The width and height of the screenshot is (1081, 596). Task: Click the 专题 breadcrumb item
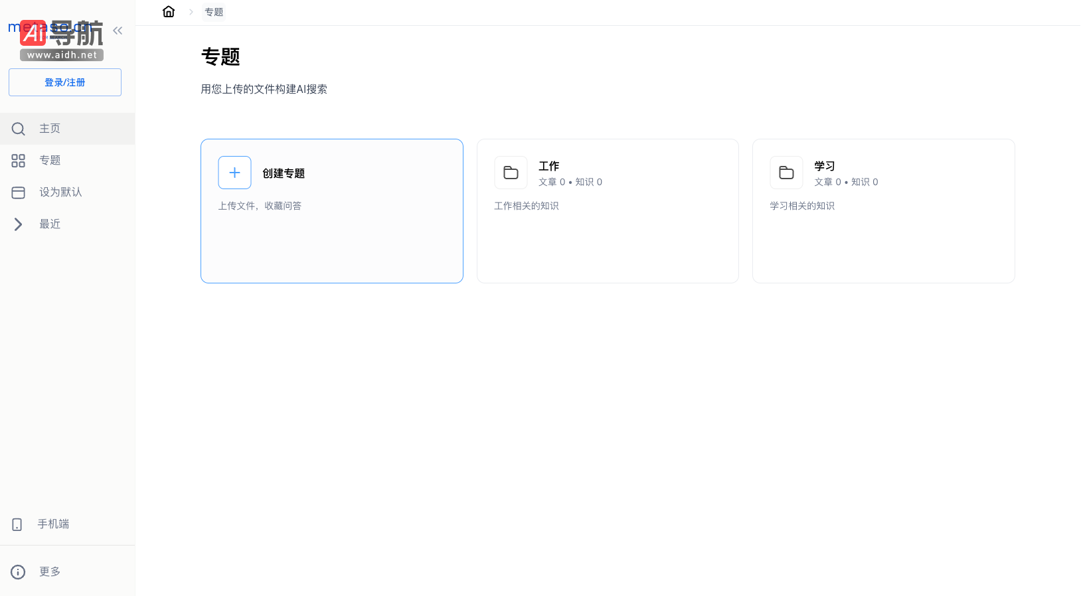click(x=214, y=12)
